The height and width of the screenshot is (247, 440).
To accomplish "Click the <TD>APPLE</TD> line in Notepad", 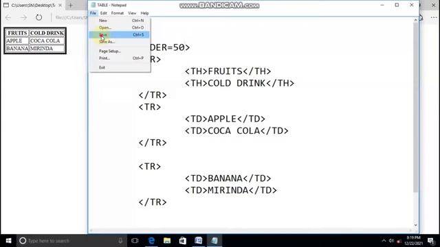I will tap(225, 119).
